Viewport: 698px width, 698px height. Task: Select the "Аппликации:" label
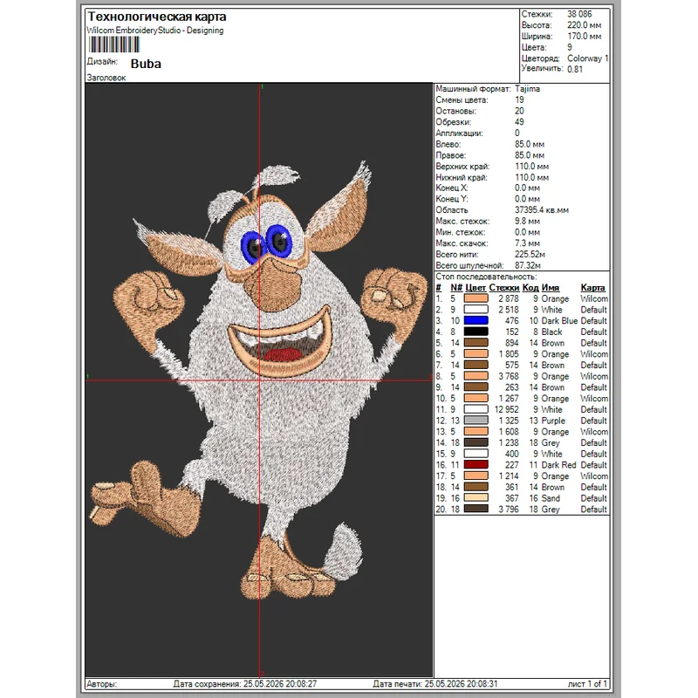[460, 133]
